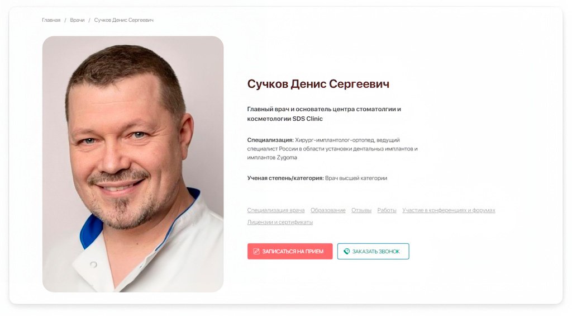572x316 pixels.
Task: Book an appointment with ЗАПИСАТЬСЯ НА ПРИЕМ
Action: click(290, 251)
